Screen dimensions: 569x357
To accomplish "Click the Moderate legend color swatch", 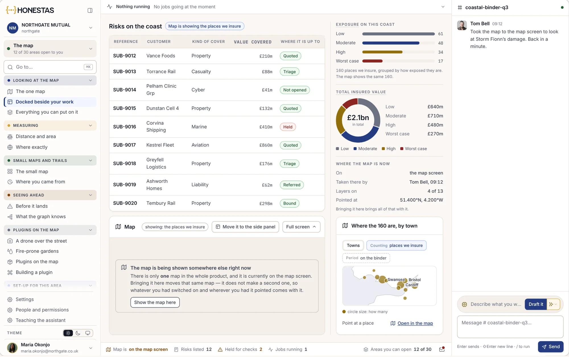I will point(355,149).
